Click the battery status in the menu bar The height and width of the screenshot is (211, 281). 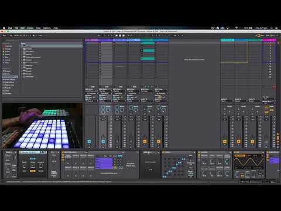(x=248, y=28)
